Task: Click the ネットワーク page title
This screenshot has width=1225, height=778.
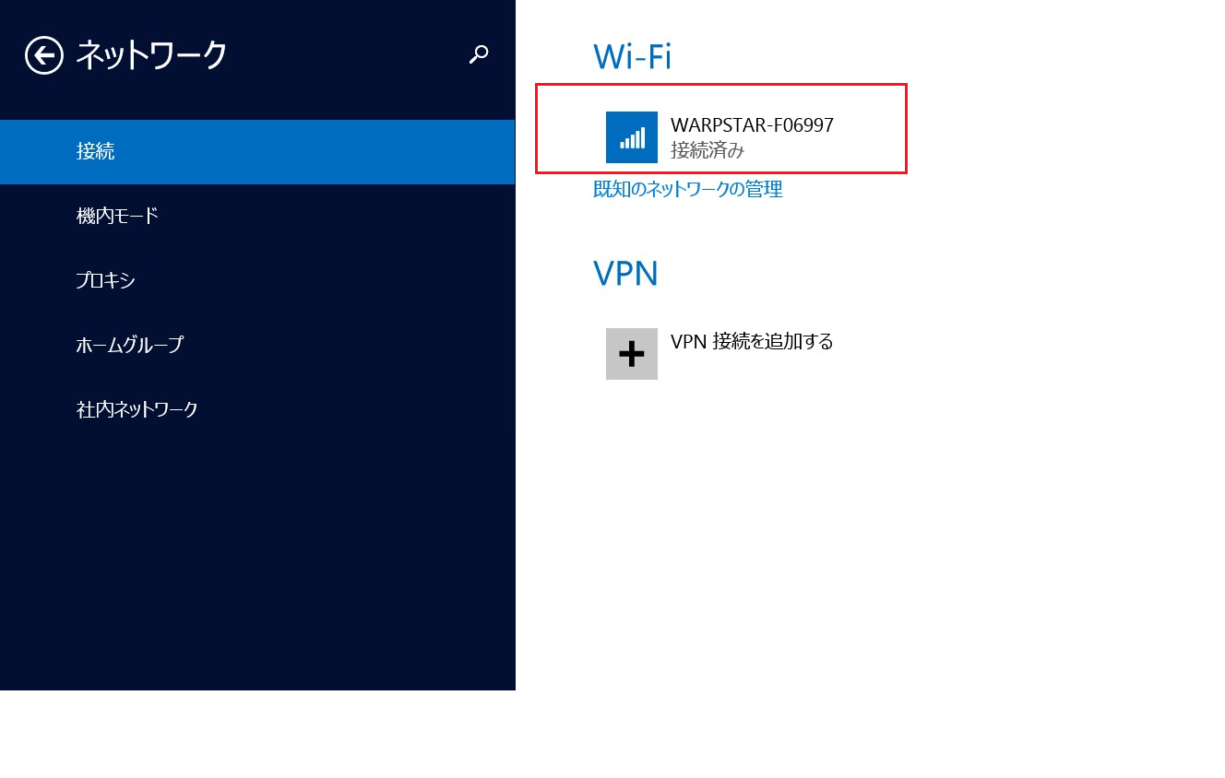Action: [x=151, y=55]
